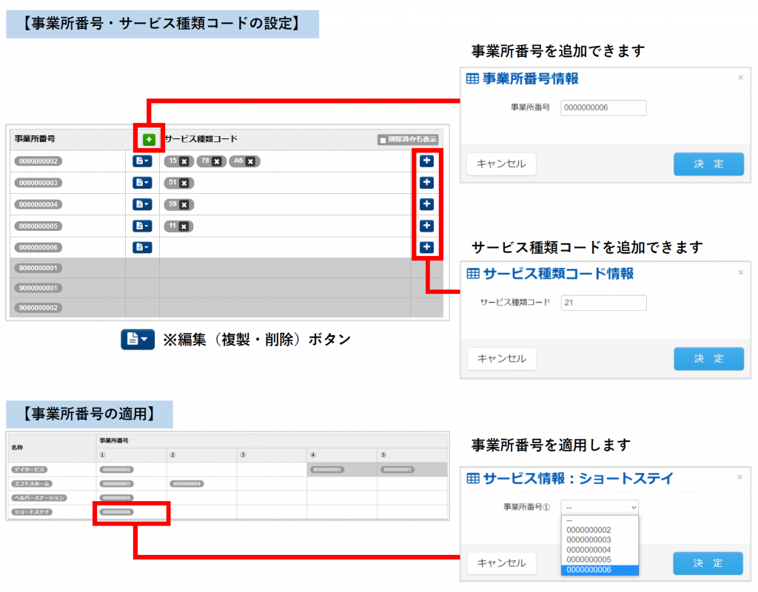Screen dimensions: 758x592
Task: Add service code to row 0000000002
Action: (426, 161)
